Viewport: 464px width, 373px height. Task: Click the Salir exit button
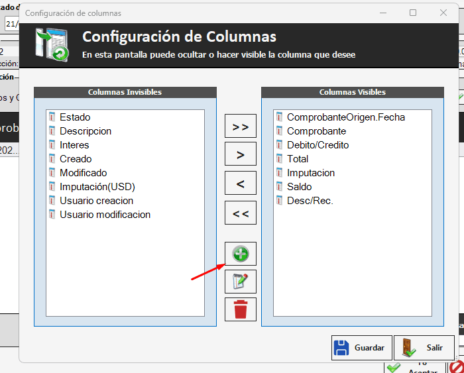(x=424, y=348)
